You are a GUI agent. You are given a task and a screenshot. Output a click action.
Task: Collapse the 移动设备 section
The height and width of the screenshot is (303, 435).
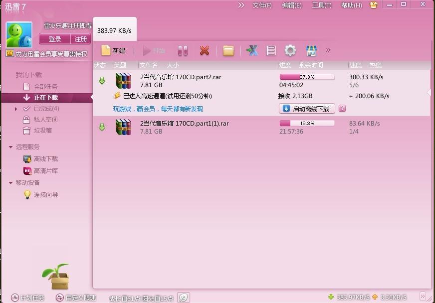click(x=10, y=183)
